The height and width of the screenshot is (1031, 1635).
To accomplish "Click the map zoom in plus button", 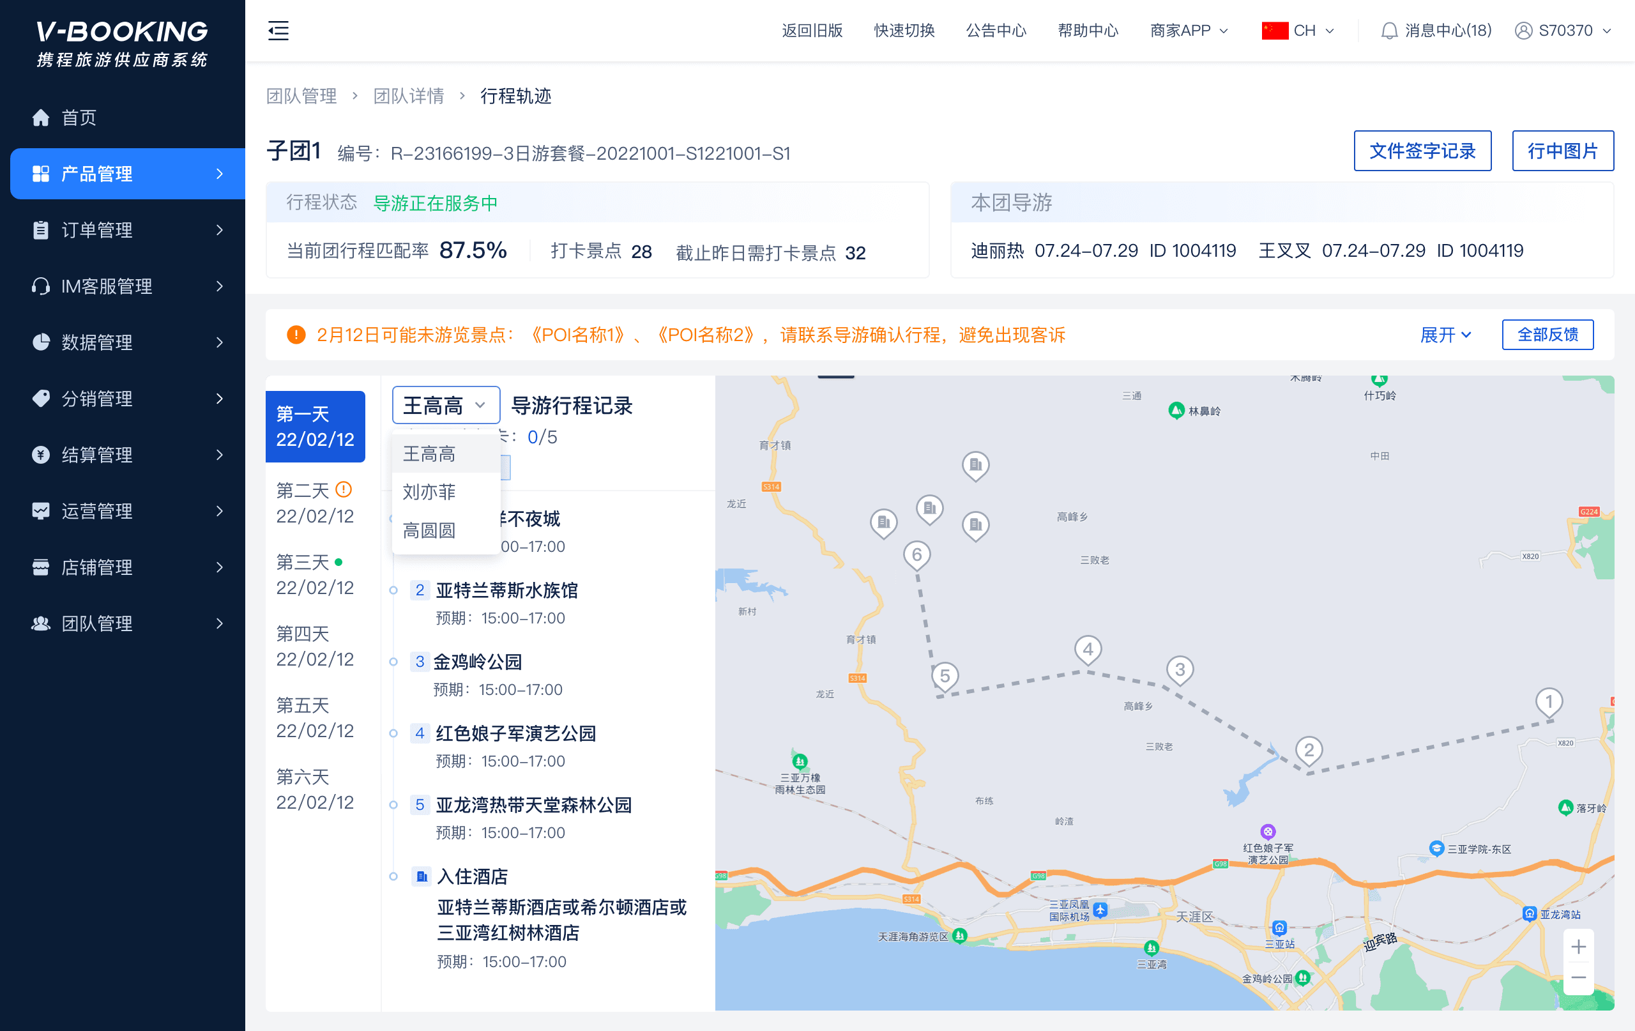I will 1579,946.
